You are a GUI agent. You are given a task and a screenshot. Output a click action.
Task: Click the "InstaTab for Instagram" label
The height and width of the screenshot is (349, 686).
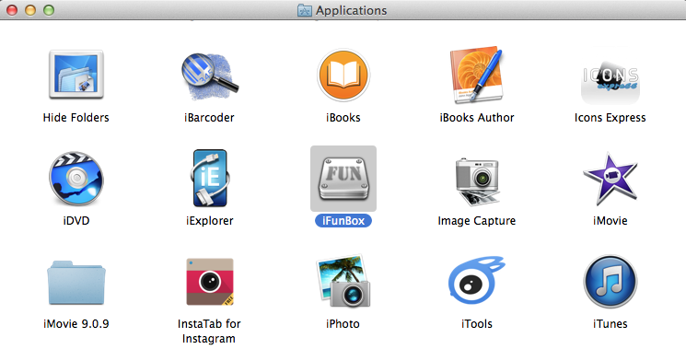[x=209, y=332]
